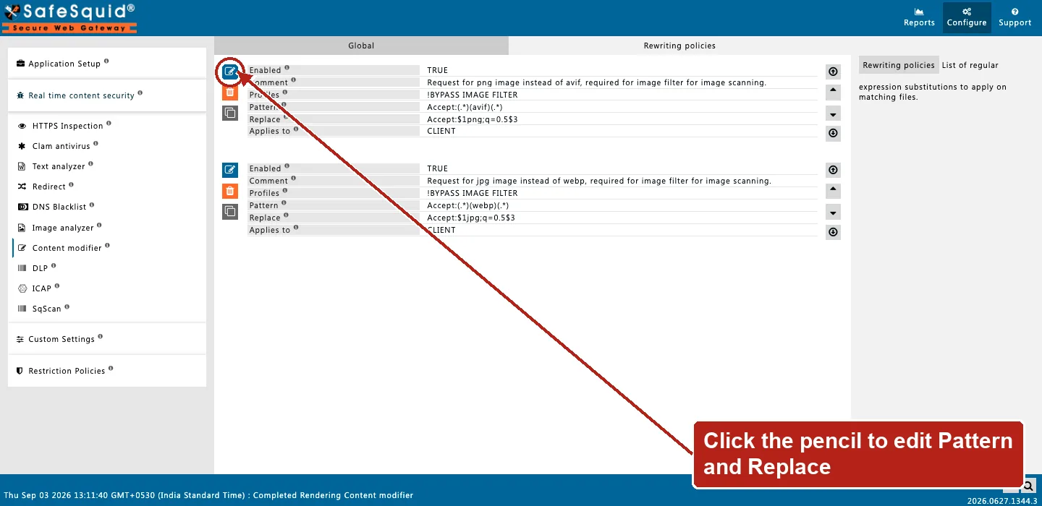Screen dimensions: 1042x506
Task: Move the webp rule to the top
Action: tap(833, 170)
